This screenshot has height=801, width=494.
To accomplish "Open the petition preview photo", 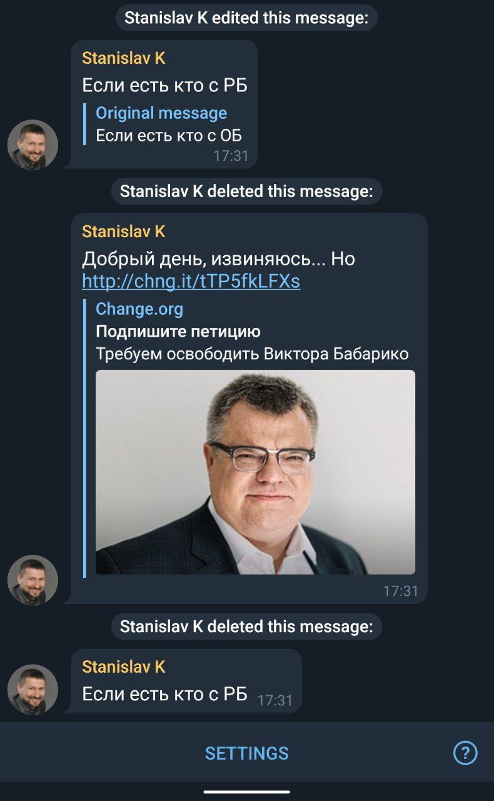I will pos(255,472).
